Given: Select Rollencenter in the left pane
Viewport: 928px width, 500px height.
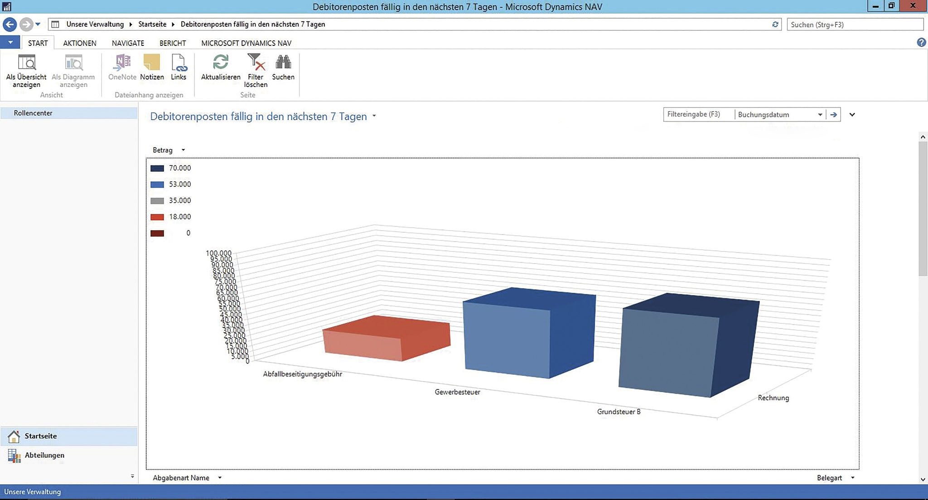Looking at the screenshot, I should [33, 113].
